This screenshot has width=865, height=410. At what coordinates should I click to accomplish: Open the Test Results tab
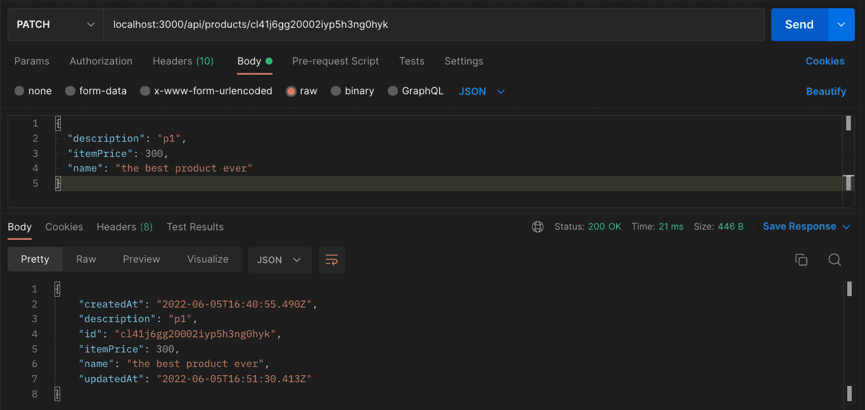coord(195,227)
